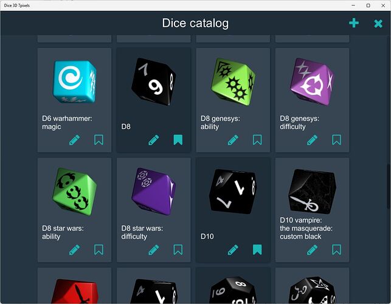Add a new die with plus icon
The height and width of the screenshot is (304, 391).
click(x=354, y=23)
